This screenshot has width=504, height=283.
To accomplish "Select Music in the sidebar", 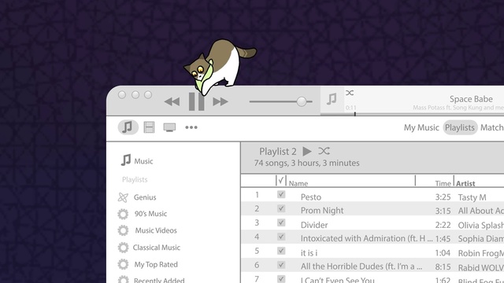I will tap(143, 161).
